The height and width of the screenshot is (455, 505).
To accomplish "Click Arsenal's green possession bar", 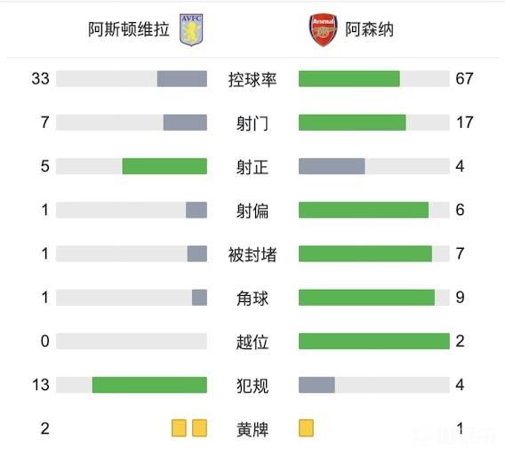I will point(349,79).
